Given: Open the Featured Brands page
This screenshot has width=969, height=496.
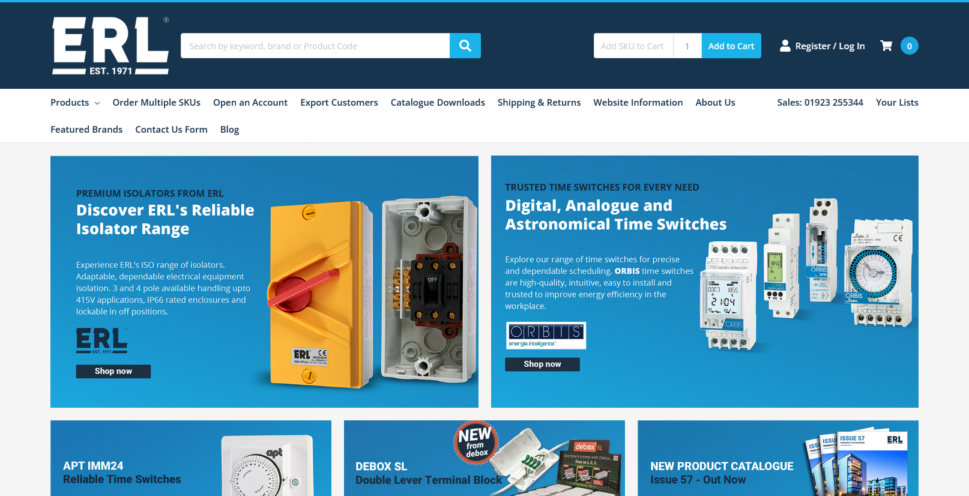Looking at the screenshot, I should click(86, 130).
